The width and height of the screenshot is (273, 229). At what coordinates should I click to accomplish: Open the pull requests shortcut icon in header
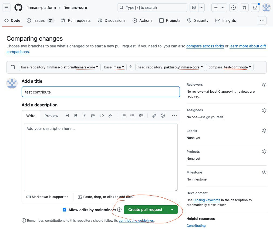pyautogui.click(x=244, y=8)
